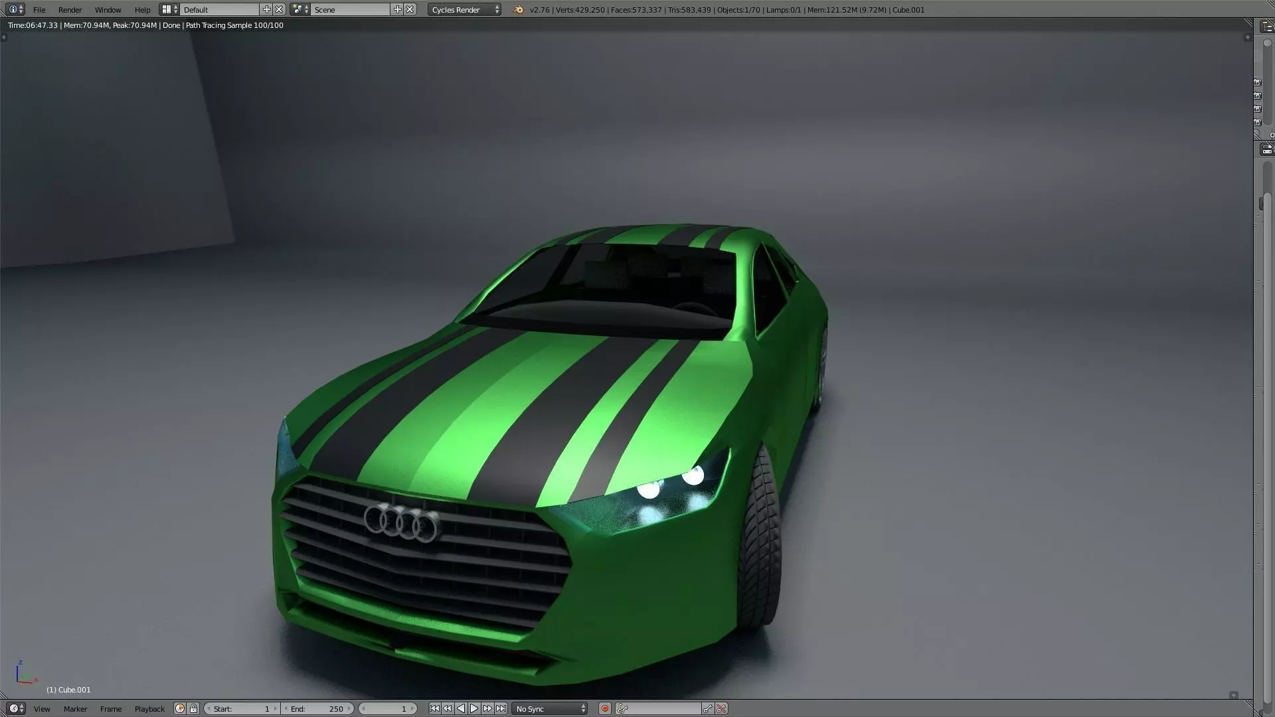Screen dimensions: 1275x717
Task: Open the timeline editor type selector
Action: (x=16, y=708)
